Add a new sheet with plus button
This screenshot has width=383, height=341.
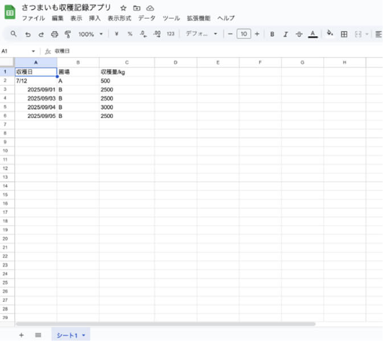click(x=22, y=335)
